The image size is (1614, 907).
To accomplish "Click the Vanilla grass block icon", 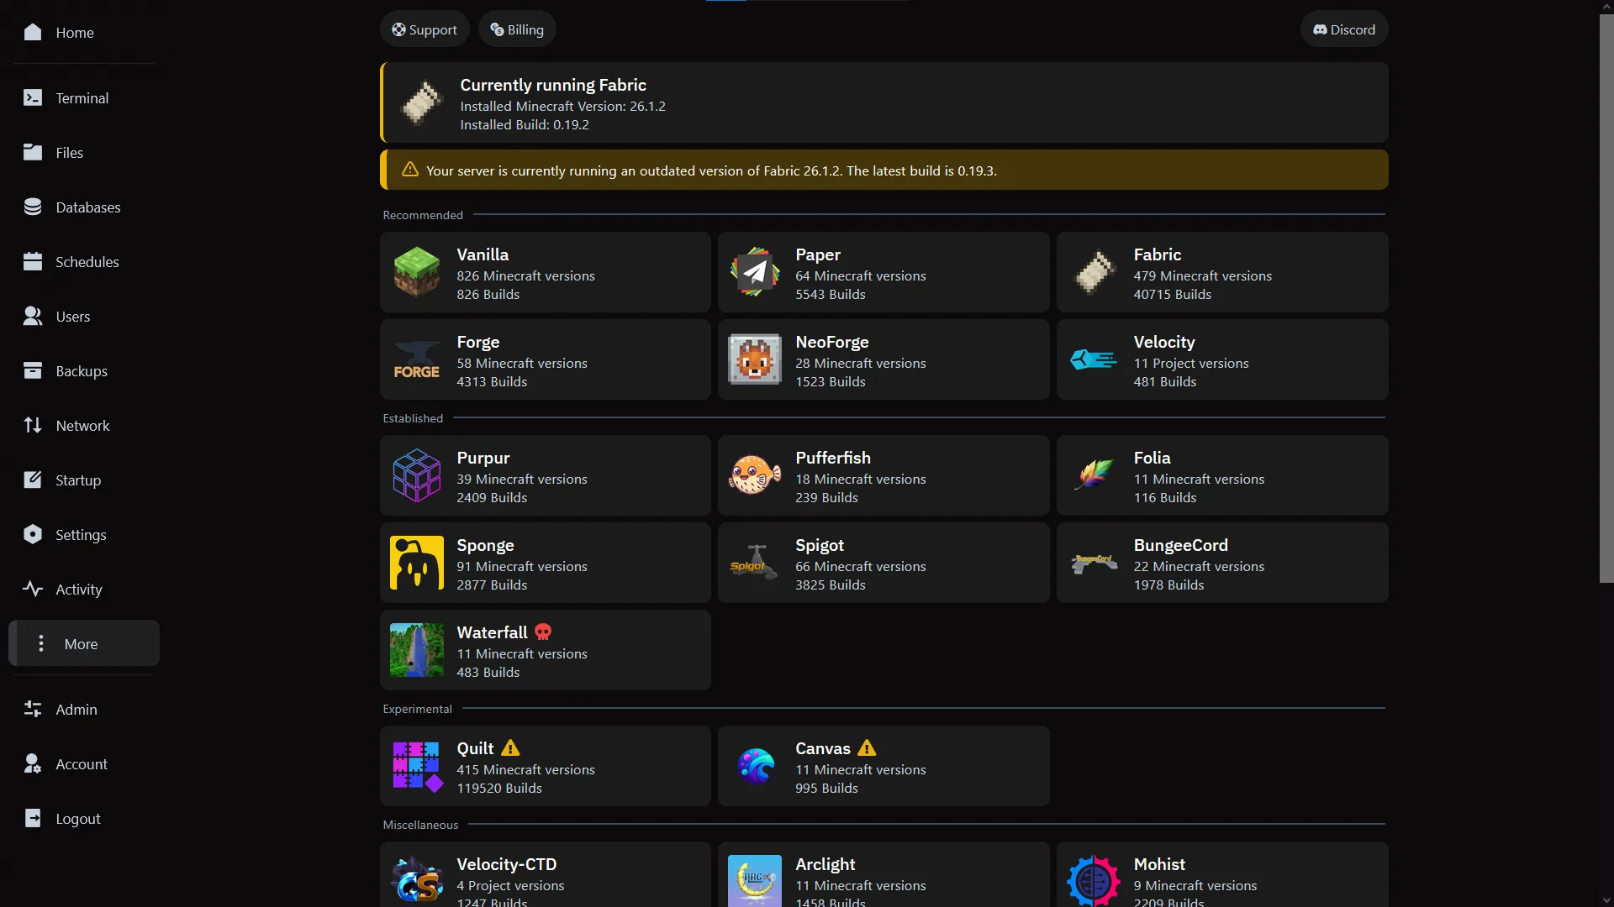I will pos(417,272).
